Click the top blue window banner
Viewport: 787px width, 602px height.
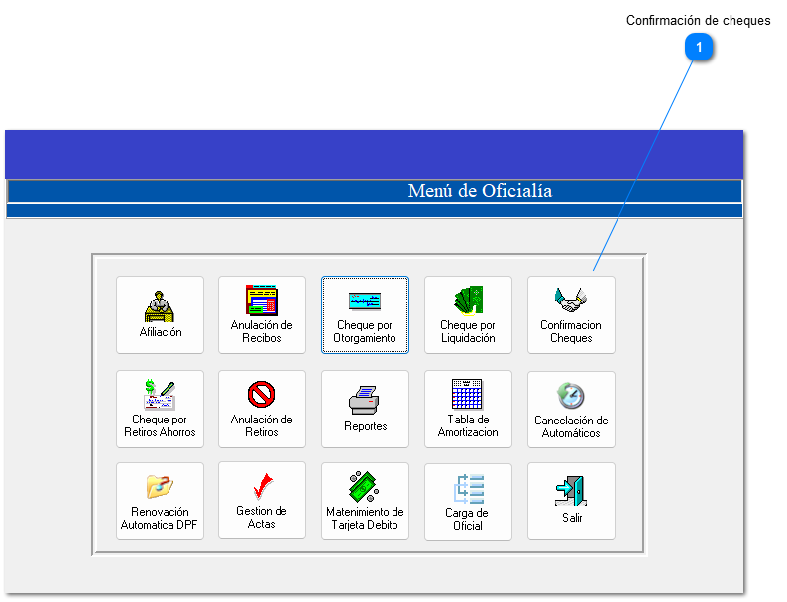coord(374,154)
